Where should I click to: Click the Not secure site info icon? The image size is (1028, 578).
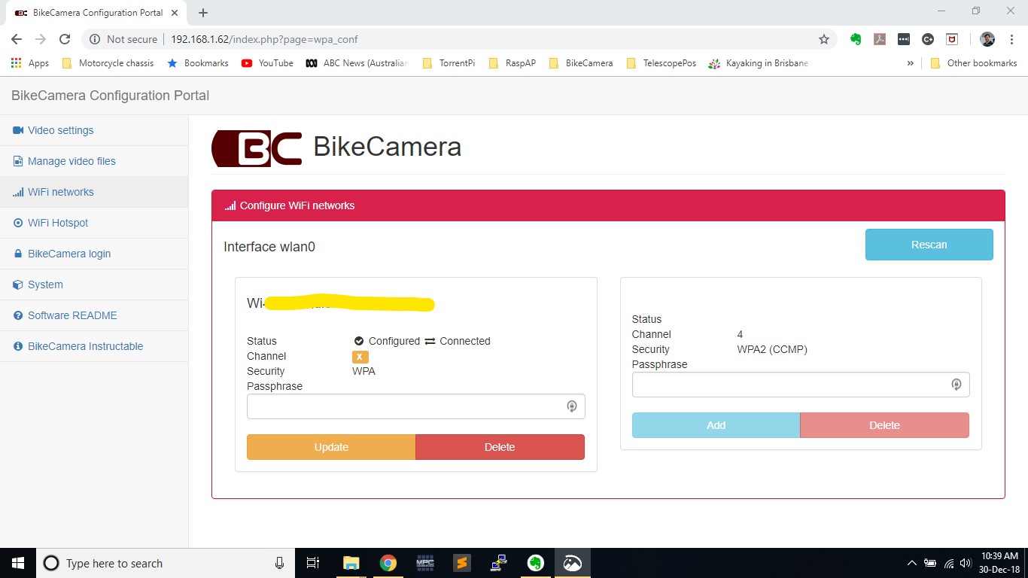(x=95, y=39)
